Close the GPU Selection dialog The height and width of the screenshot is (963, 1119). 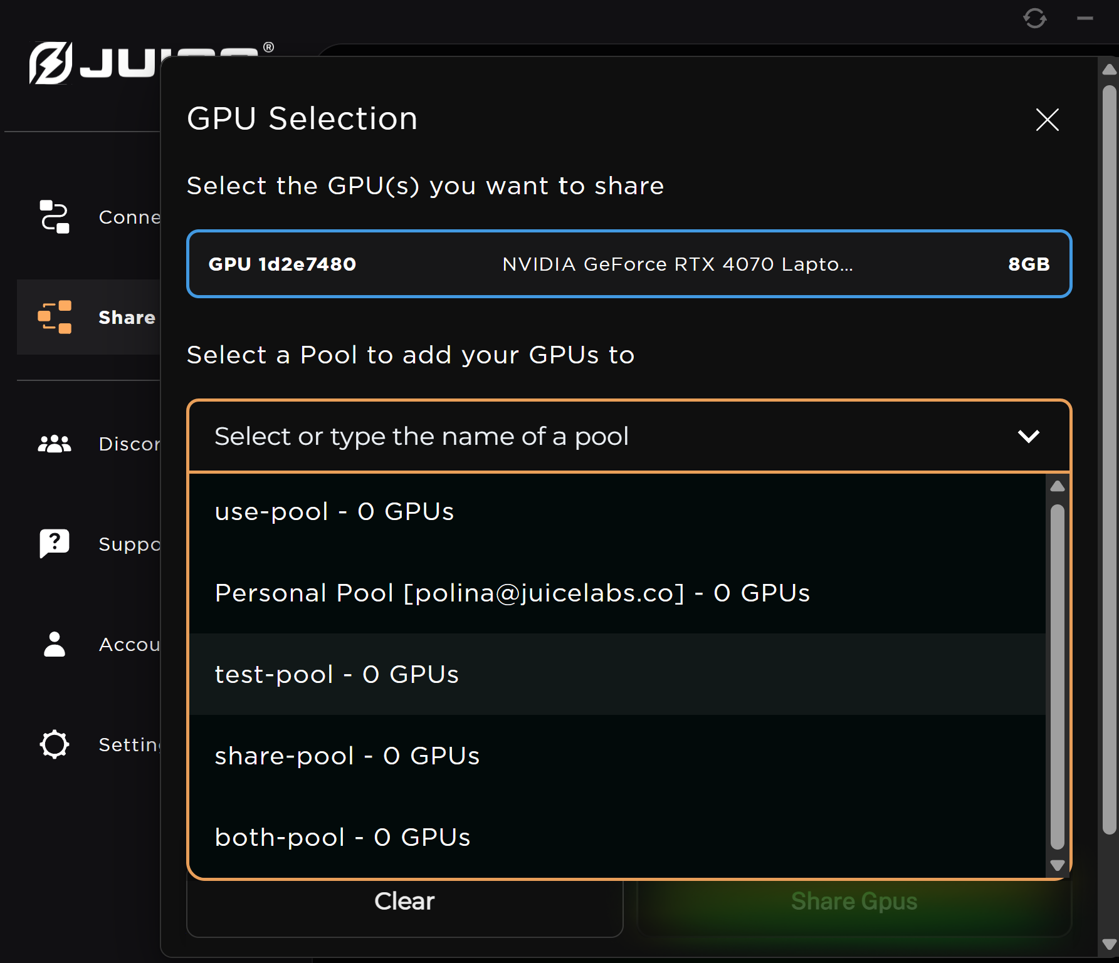[1047, 119]
